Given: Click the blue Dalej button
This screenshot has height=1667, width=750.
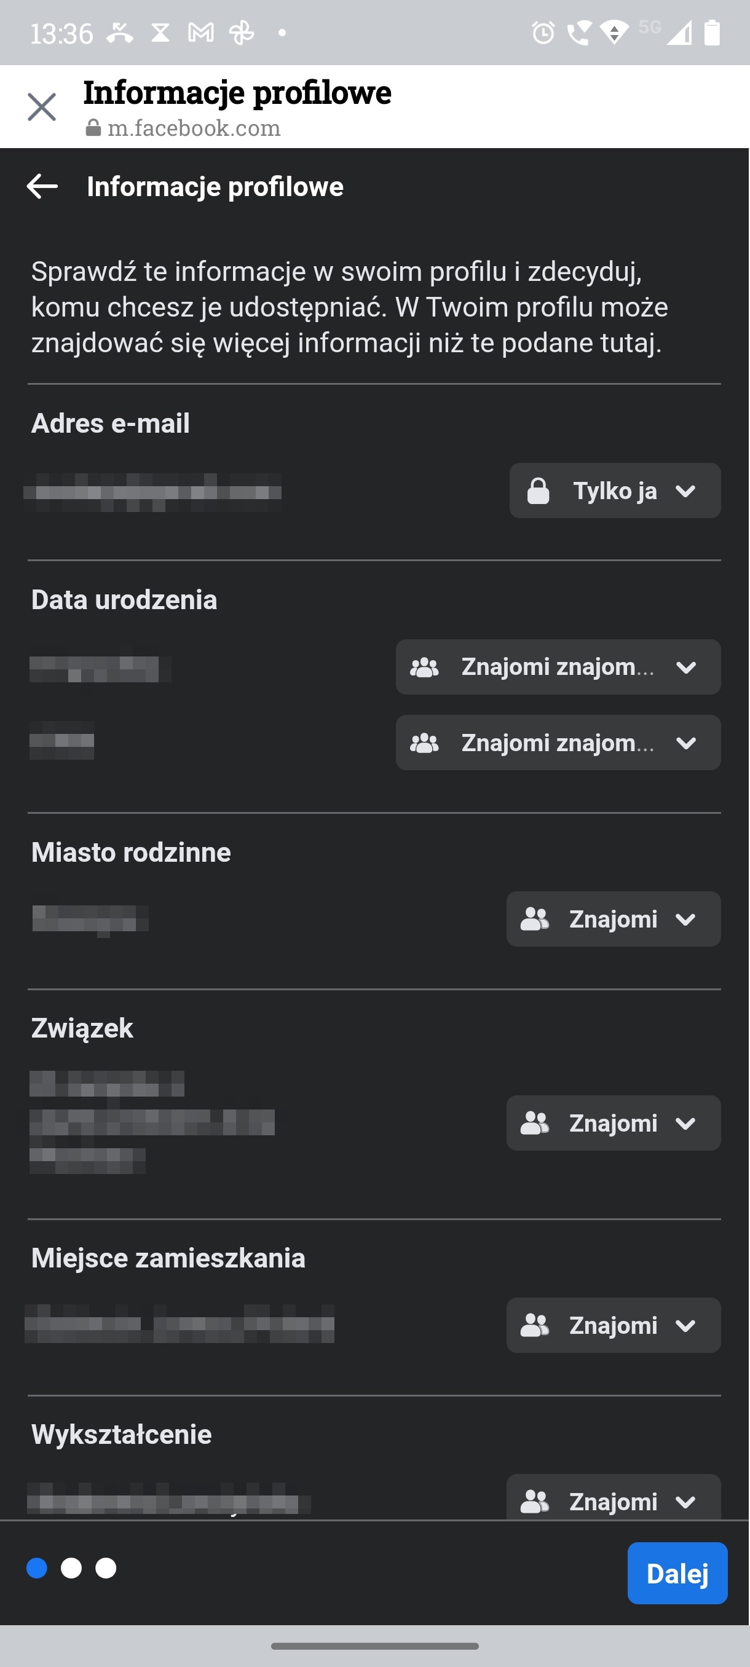Looking at the screenshot, I should point(677,1573).
